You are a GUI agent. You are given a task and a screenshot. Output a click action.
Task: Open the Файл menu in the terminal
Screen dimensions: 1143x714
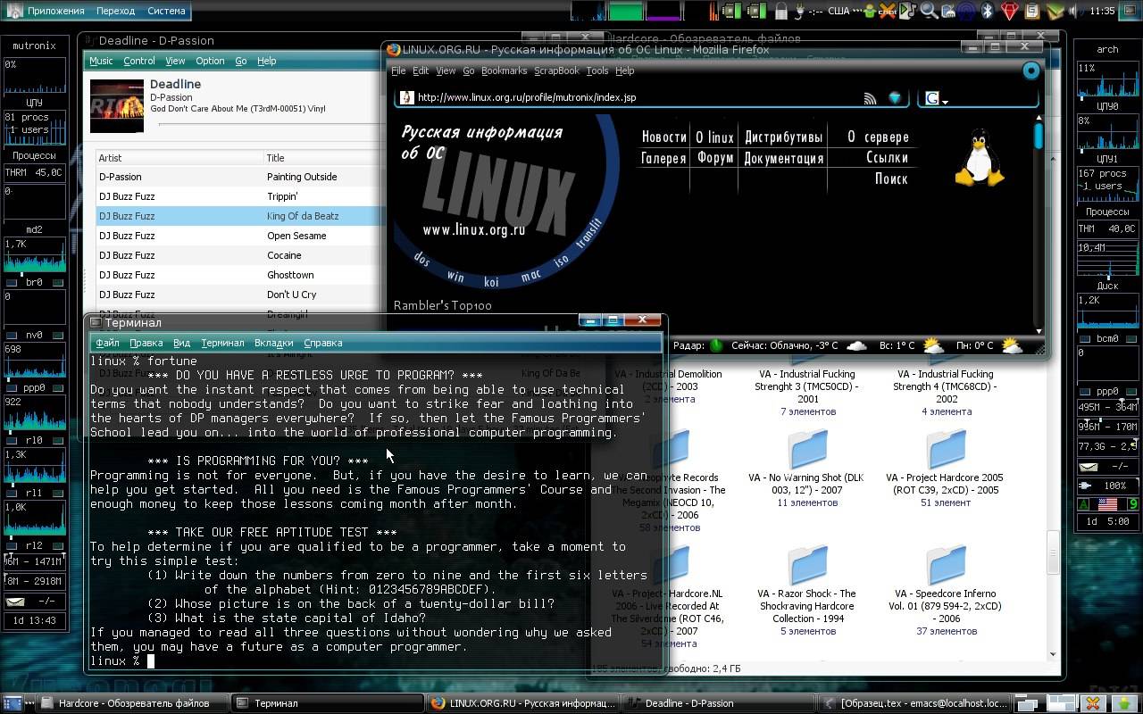point(107,343)
